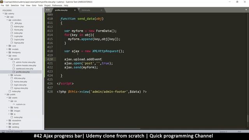249x140 pixels.
Task: Open admin-footer.view.php file
Action: pyautogui.click(x=26, y=62)
